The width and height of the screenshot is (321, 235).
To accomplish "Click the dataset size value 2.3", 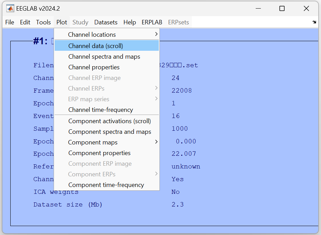I will [177, 204].
